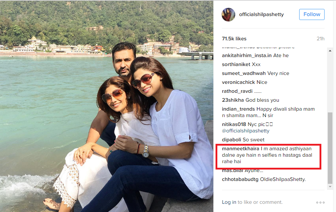Click the Follow button

click(312, 14)
